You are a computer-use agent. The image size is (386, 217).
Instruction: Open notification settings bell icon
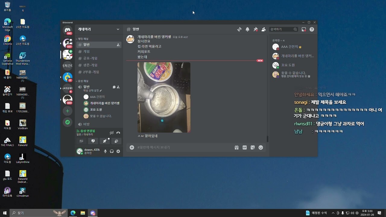coord(247,29)
